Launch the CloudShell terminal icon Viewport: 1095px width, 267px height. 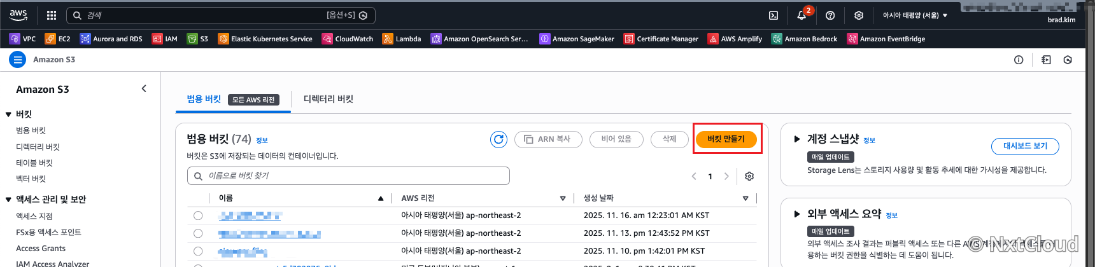(x=774, y=15)
